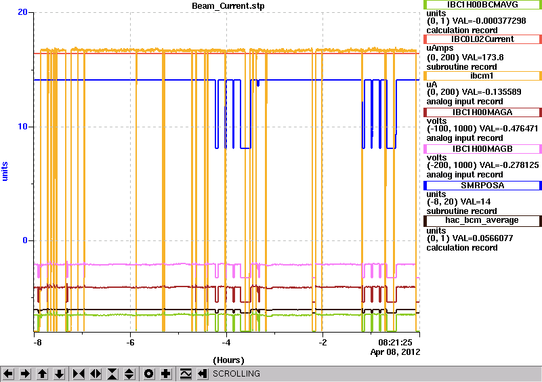
Task: Click the Beam_Current.stp plot title
Action: [228, 6]
